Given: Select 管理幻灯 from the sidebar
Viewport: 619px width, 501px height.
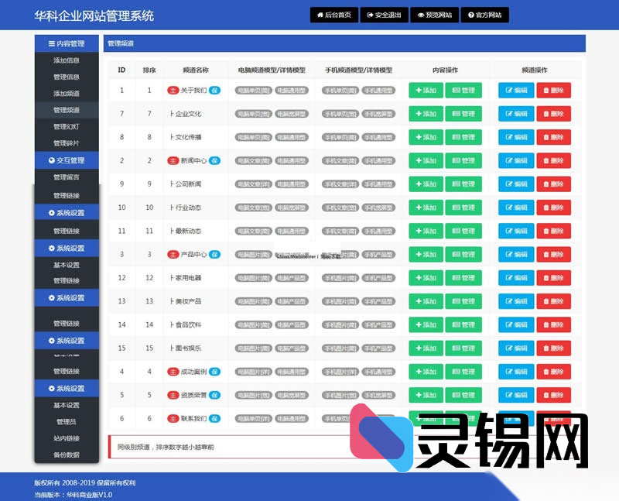Looking at the screenshot, I should coord(67,126).
